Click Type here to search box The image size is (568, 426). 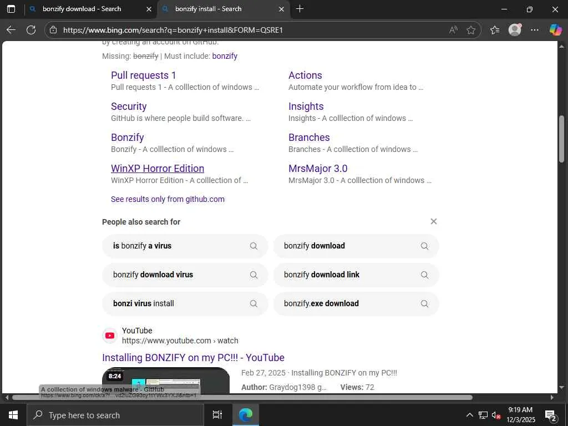(115, 415)
